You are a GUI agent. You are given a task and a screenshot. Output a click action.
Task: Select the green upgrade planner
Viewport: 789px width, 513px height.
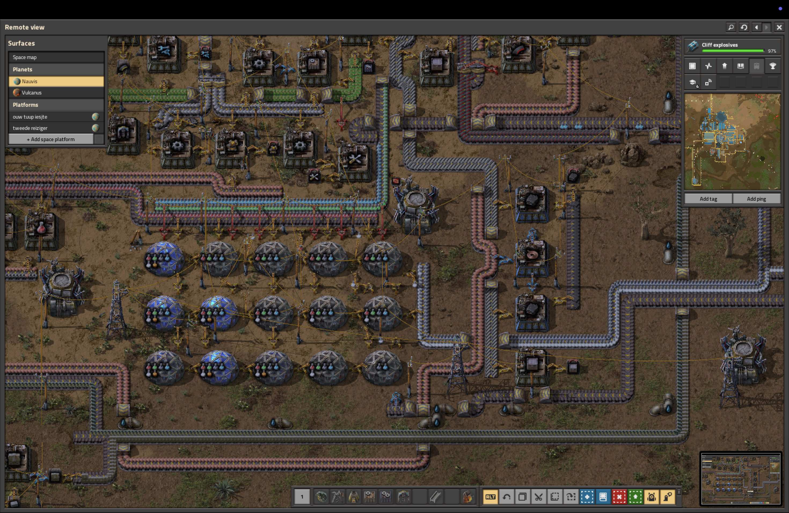(635, 496)
